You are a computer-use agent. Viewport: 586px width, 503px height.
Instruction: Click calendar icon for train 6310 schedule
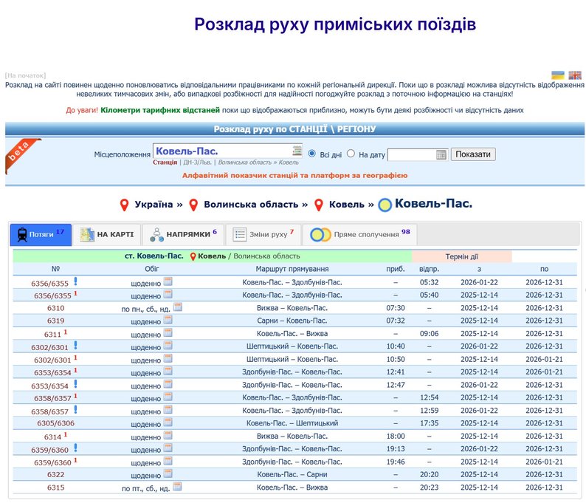click(x=177, y=307)
